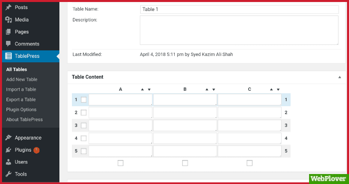Click the Pages icon in sidebar
This screenshot has width=349, height=184.
[x=8, y=32]
